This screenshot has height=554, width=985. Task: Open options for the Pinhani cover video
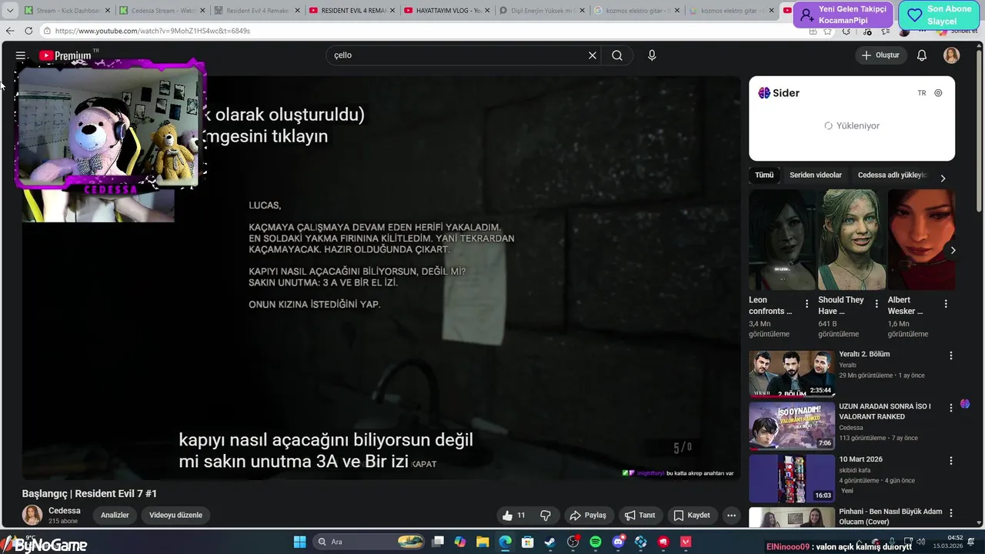click(951, 513)
